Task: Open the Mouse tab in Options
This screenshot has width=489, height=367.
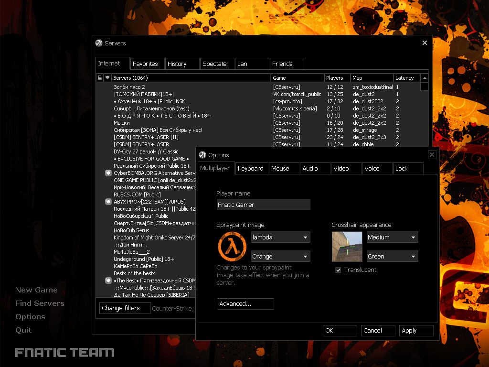Action: point(284,169)
